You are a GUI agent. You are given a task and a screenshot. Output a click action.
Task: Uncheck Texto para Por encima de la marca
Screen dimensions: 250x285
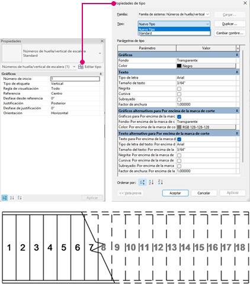pos(179,139)
